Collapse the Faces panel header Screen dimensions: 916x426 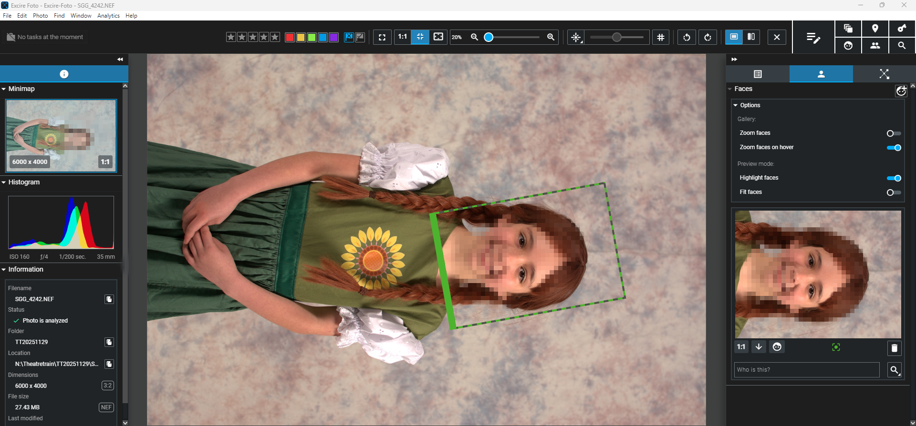click(730, 89)
